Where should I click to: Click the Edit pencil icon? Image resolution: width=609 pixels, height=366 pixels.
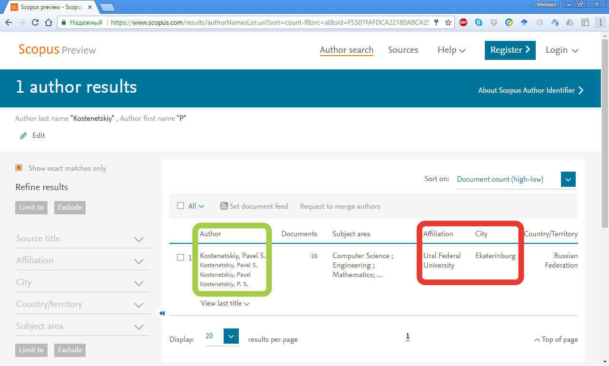(x=23, y=136)
